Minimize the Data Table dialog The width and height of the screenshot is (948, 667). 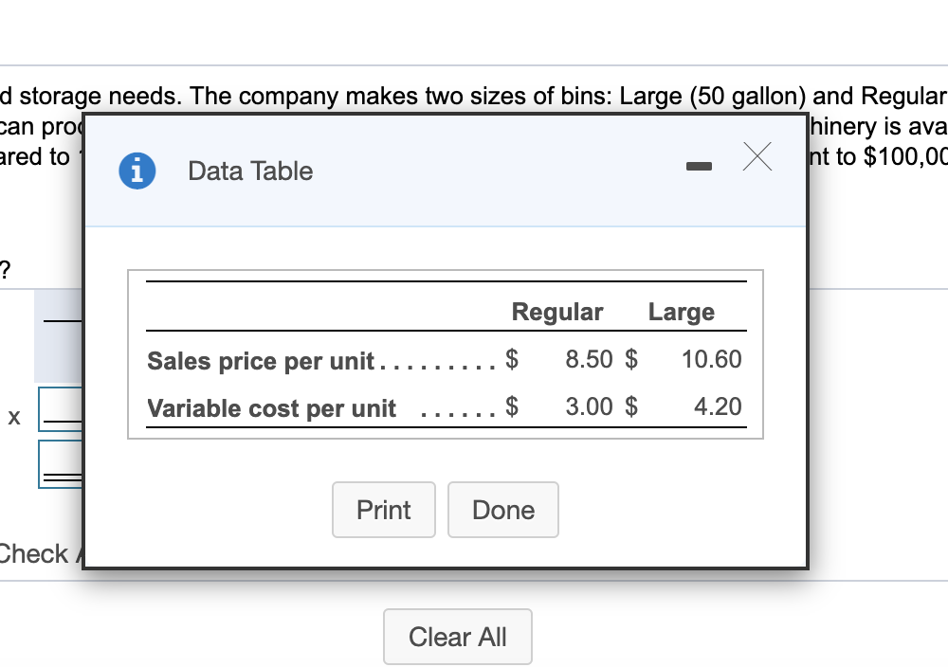[x=699, y=168]
